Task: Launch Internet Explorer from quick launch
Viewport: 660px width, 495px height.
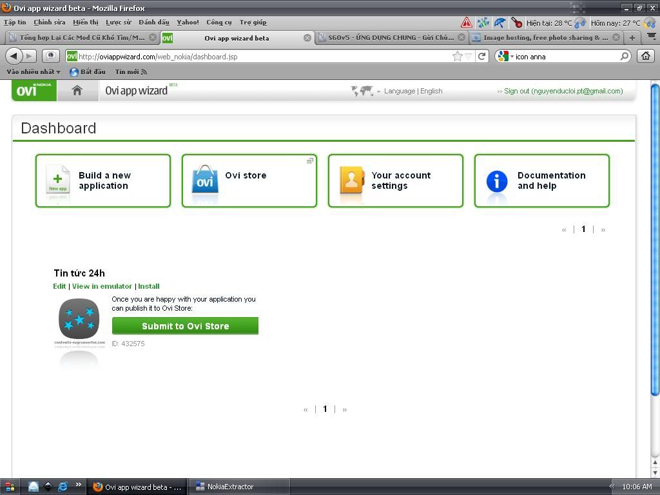Action: [x=63, y=487]
